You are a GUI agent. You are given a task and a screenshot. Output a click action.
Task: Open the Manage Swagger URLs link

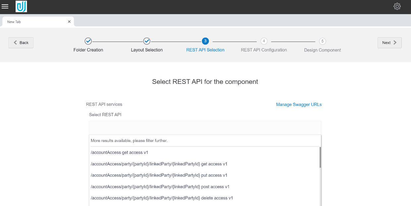point(299,105)
